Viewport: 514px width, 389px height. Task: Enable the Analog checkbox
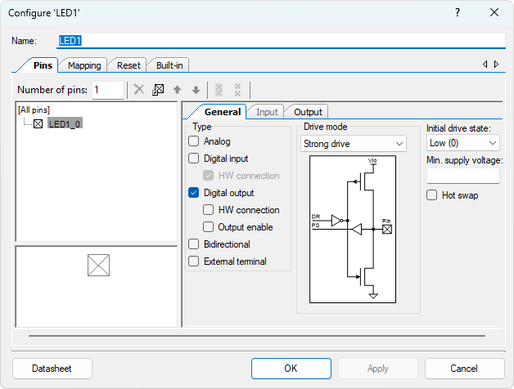coord(194,141)
